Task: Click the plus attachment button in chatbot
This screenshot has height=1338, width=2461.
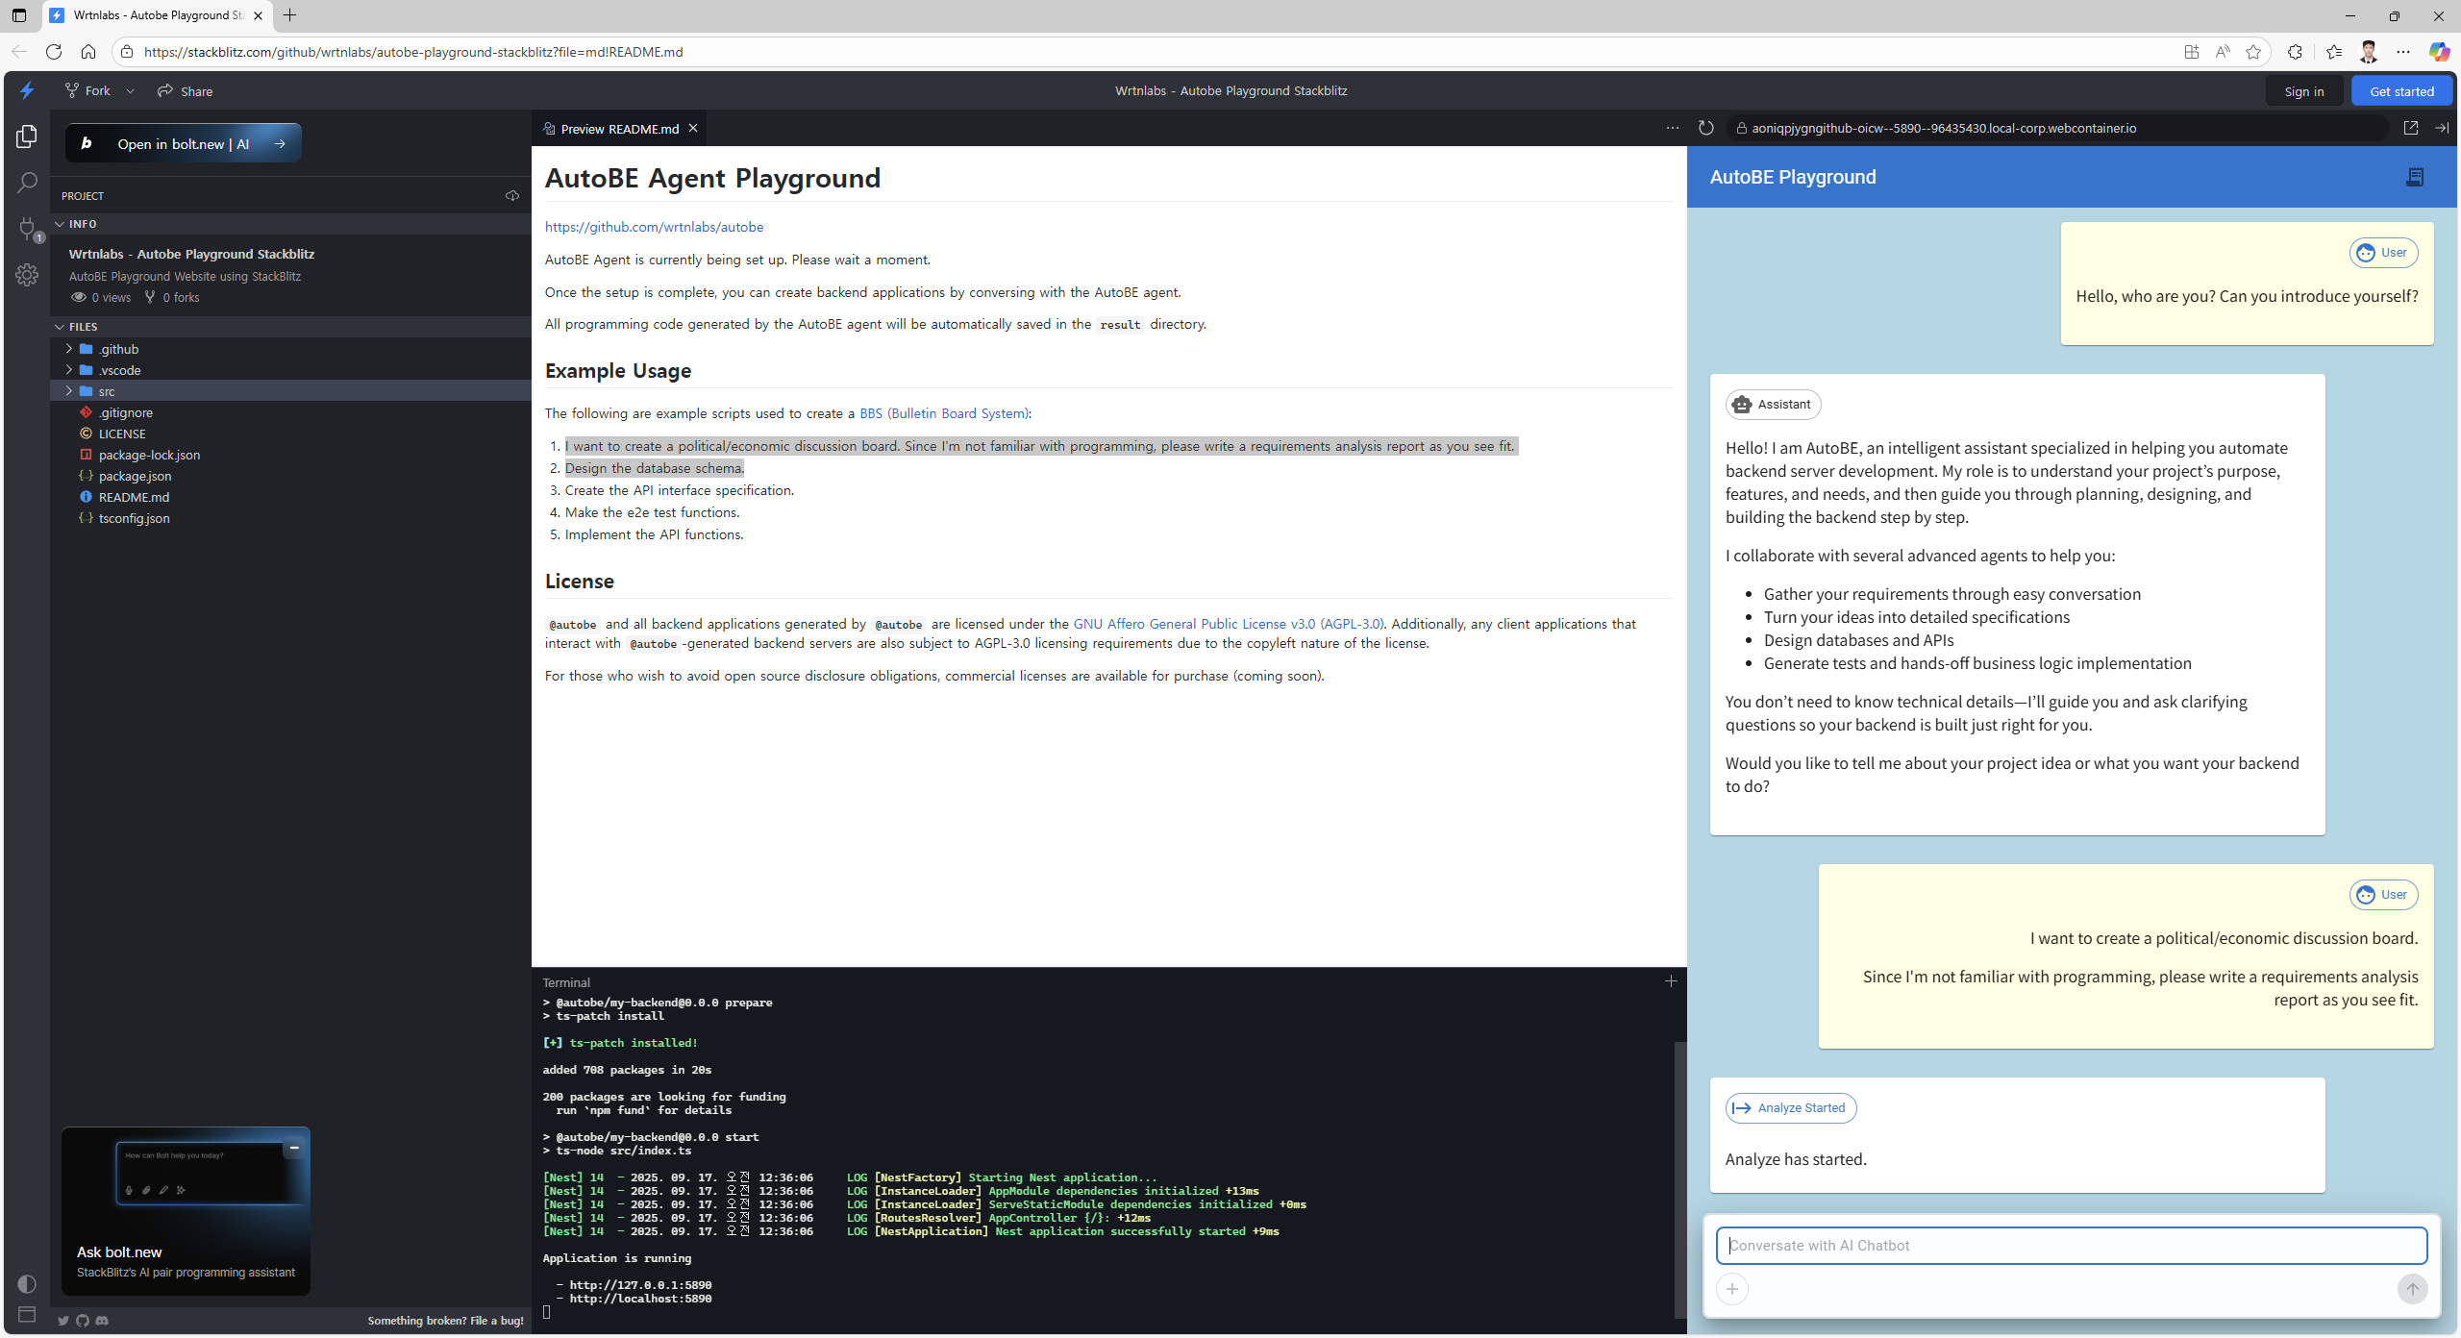Action: [1732, 1289]
